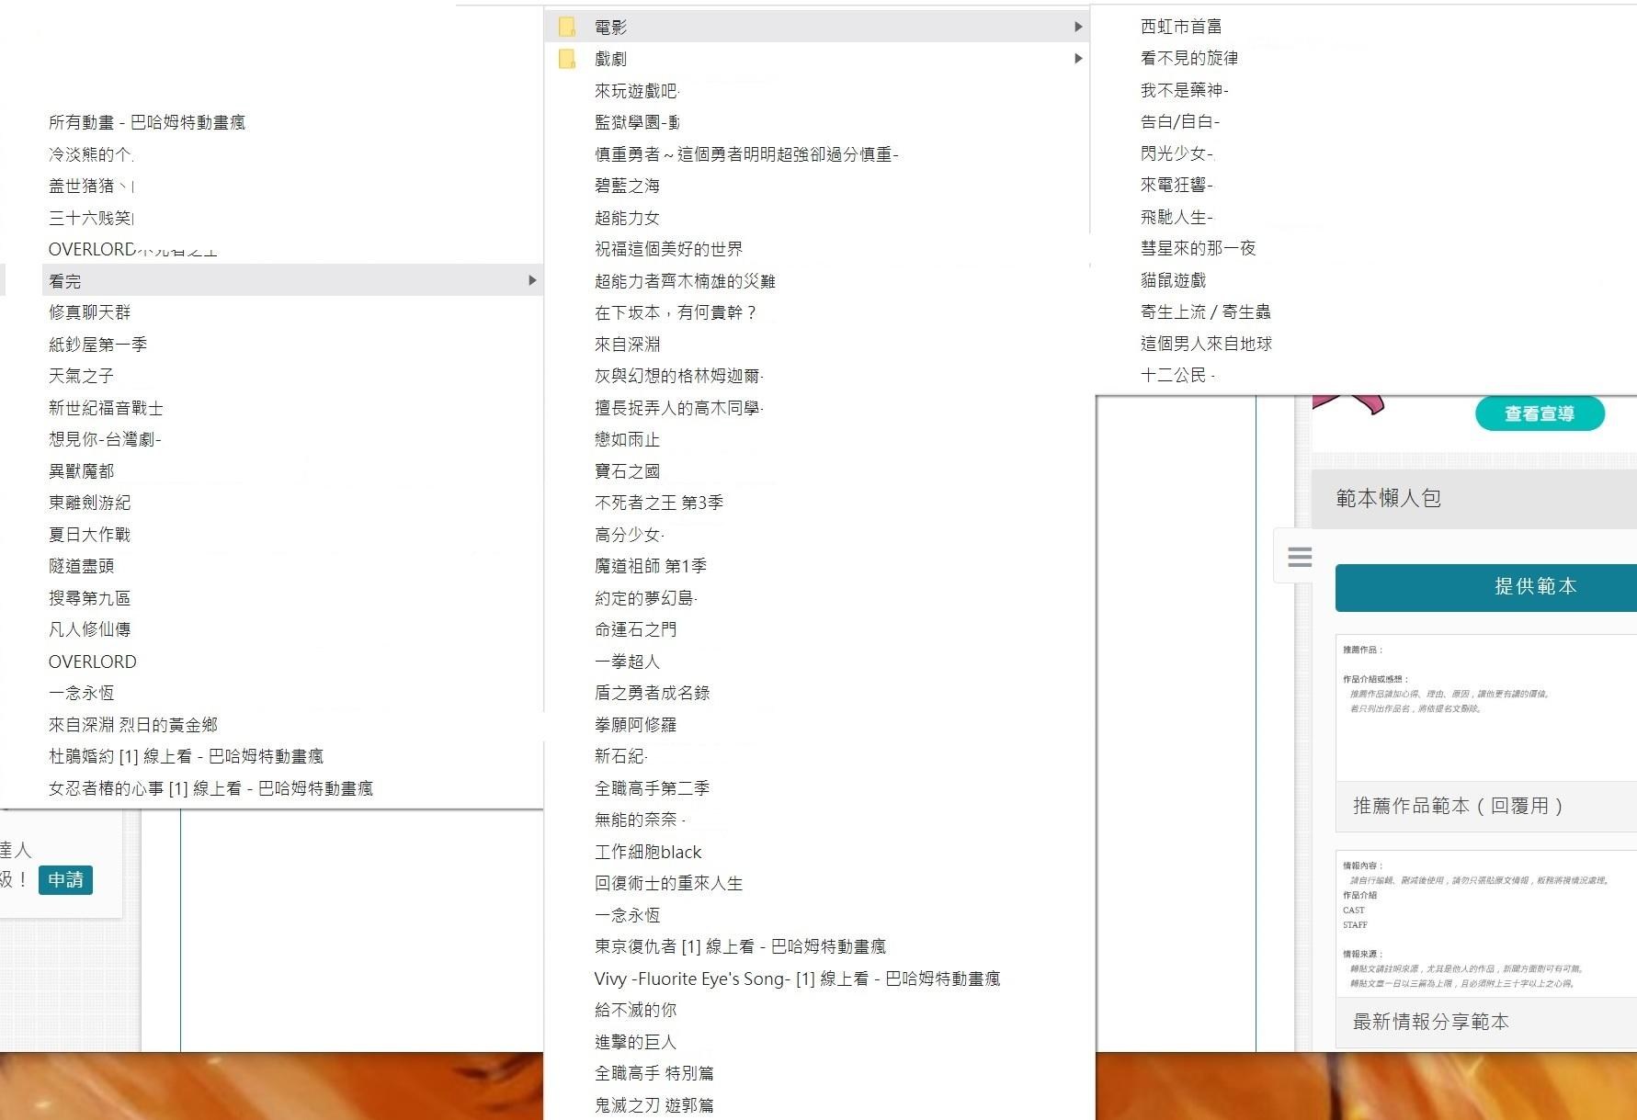Image resolution: width=1637 pixels, height=1120 pixels.
Task: Click the 電影 folder icon
Action: point(567,27)
